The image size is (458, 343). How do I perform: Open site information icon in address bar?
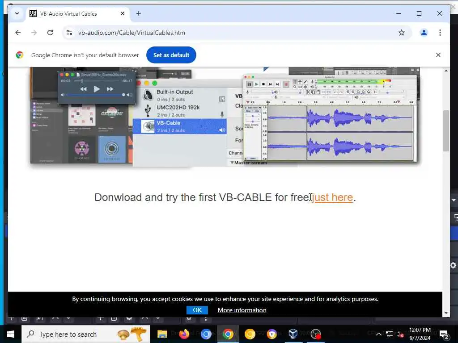[69, 33]
